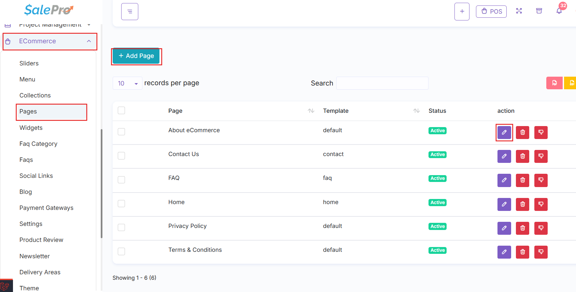This screenshot has width=576, height=292.
Task: Tick the select-all checkbox in table header
Action: pos(121,110)
